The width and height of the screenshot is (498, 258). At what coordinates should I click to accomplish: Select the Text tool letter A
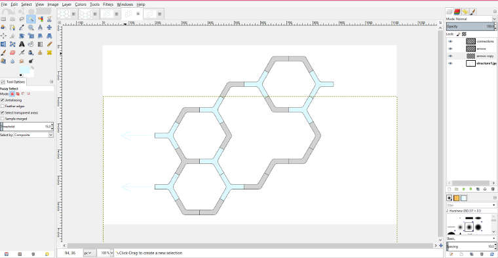(22, 44)
